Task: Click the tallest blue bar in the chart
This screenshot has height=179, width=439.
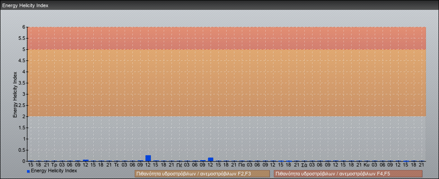Action: tap(148, 158)
